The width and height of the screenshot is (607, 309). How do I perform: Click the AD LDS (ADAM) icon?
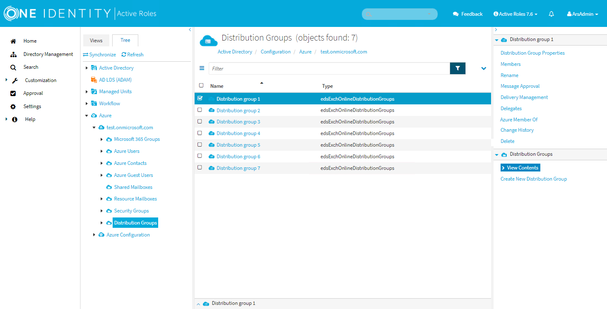pos(94,80)
